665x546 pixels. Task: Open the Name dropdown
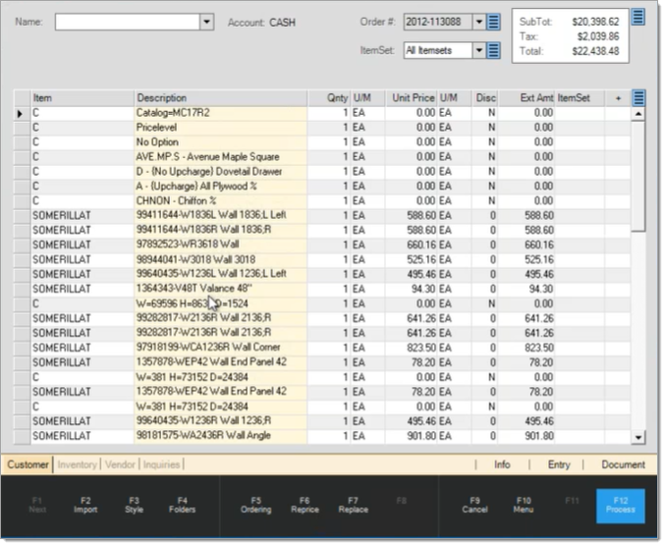206,22
